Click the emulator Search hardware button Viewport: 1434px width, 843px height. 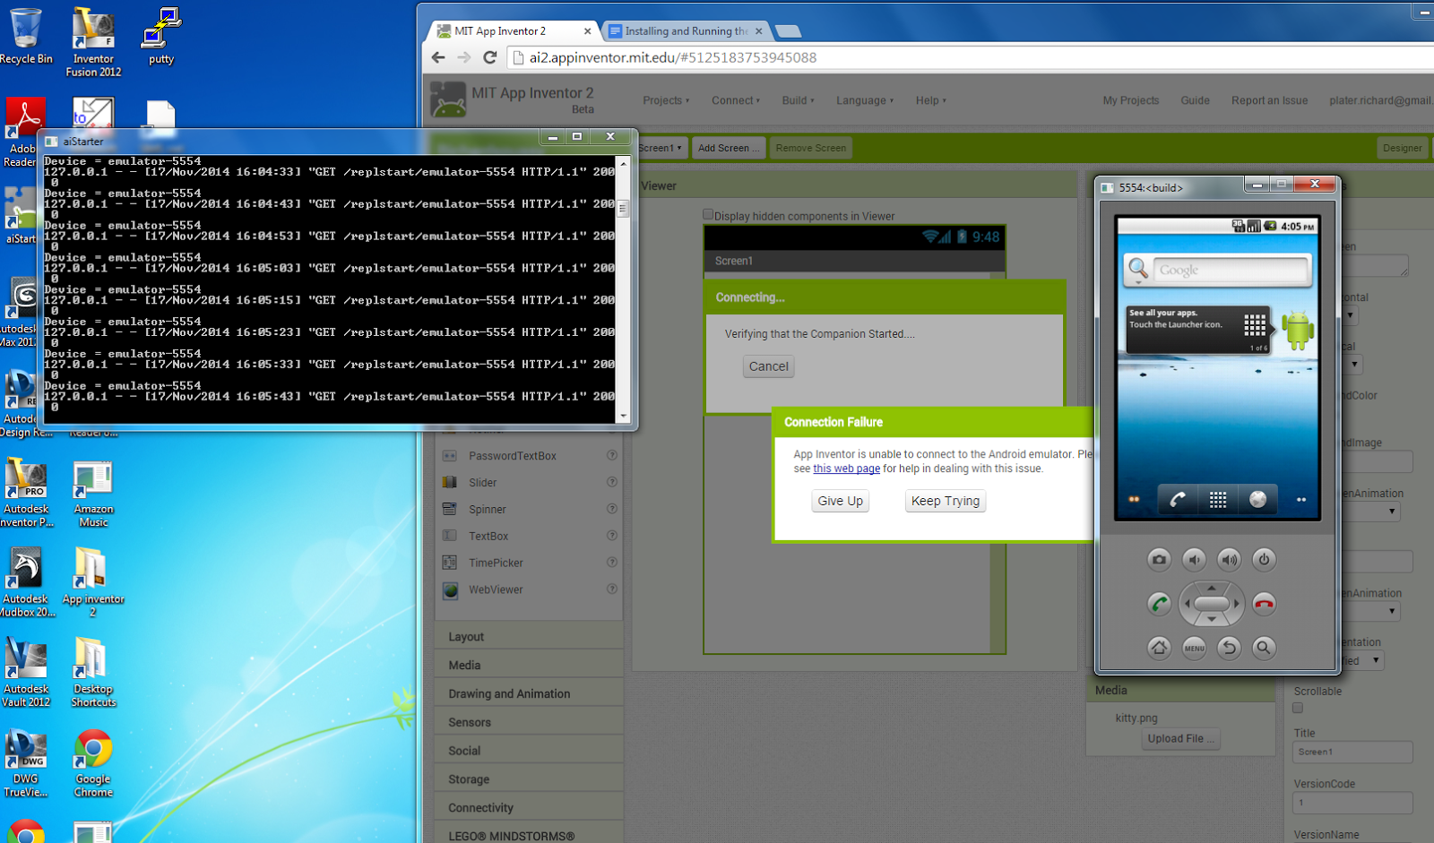coord(1264,647)
